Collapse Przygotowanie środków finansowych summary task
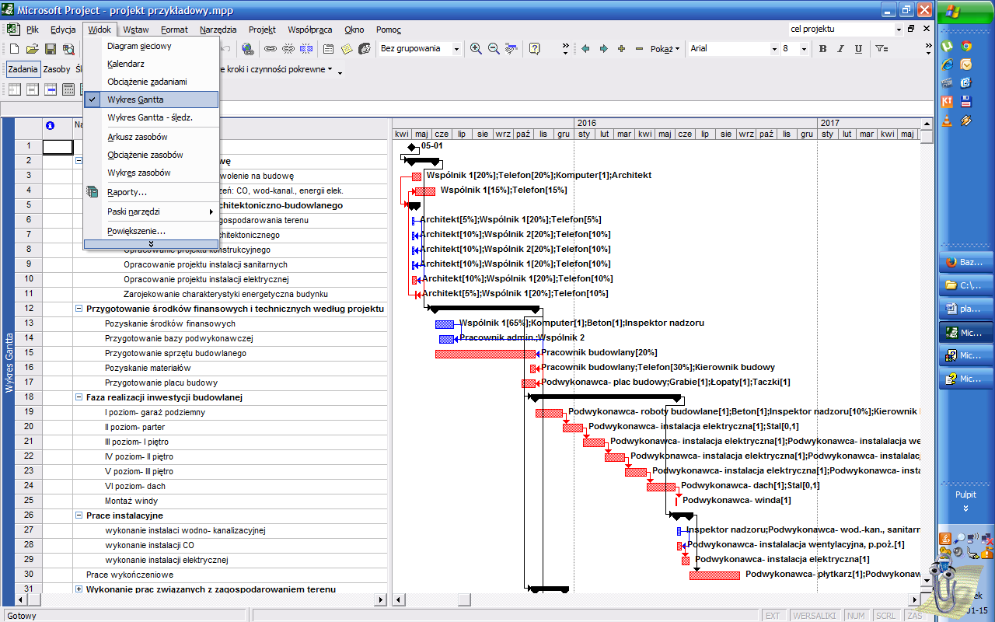The image size is (995, 622). (79, 309)
